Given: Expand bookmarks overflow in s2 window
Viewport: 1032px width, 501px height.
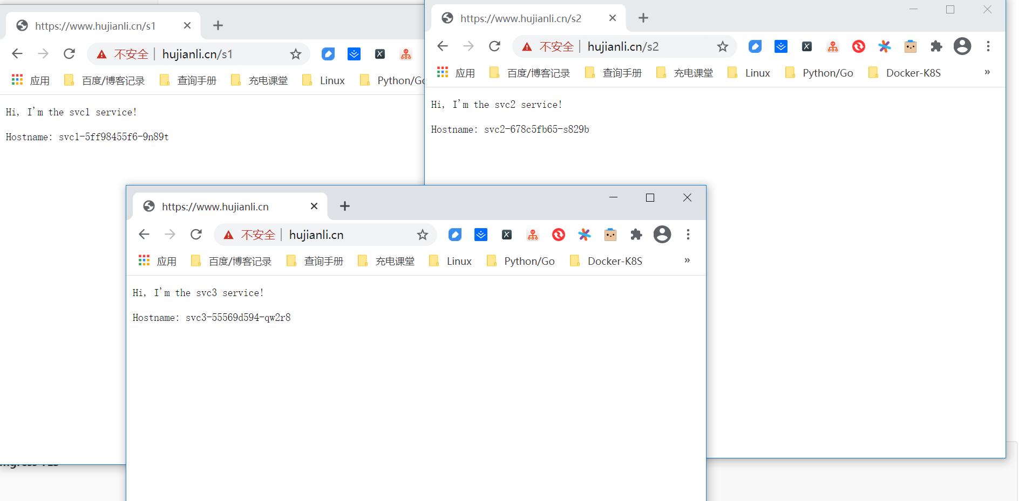Looking at the screenshot, I should pos(987,72).
